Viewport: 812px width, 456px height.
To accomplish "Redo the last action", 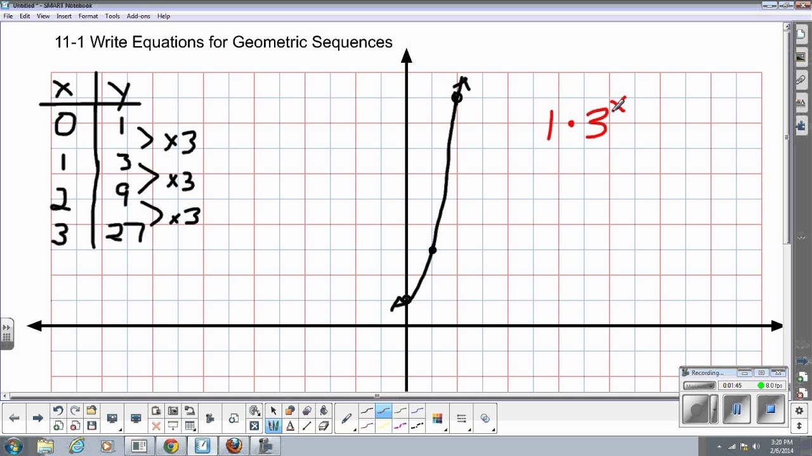I will [x=75, y=410].
